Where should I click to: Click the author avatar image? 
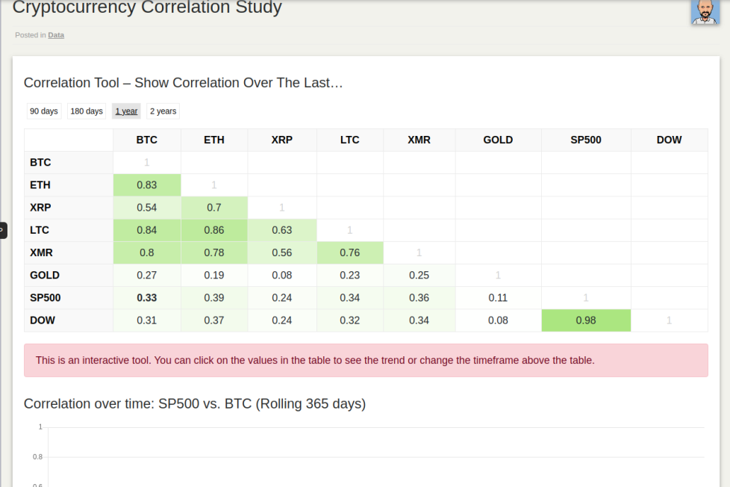click(x=705, y=12)
